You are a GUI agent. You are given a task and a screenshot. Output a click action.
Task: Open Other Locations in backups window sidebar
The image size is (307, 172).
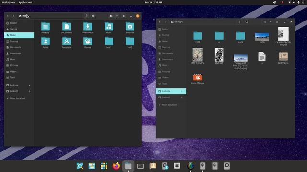[171, 105]
